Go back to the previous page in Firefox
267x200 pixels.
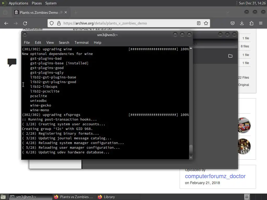(x=6, y=23)
